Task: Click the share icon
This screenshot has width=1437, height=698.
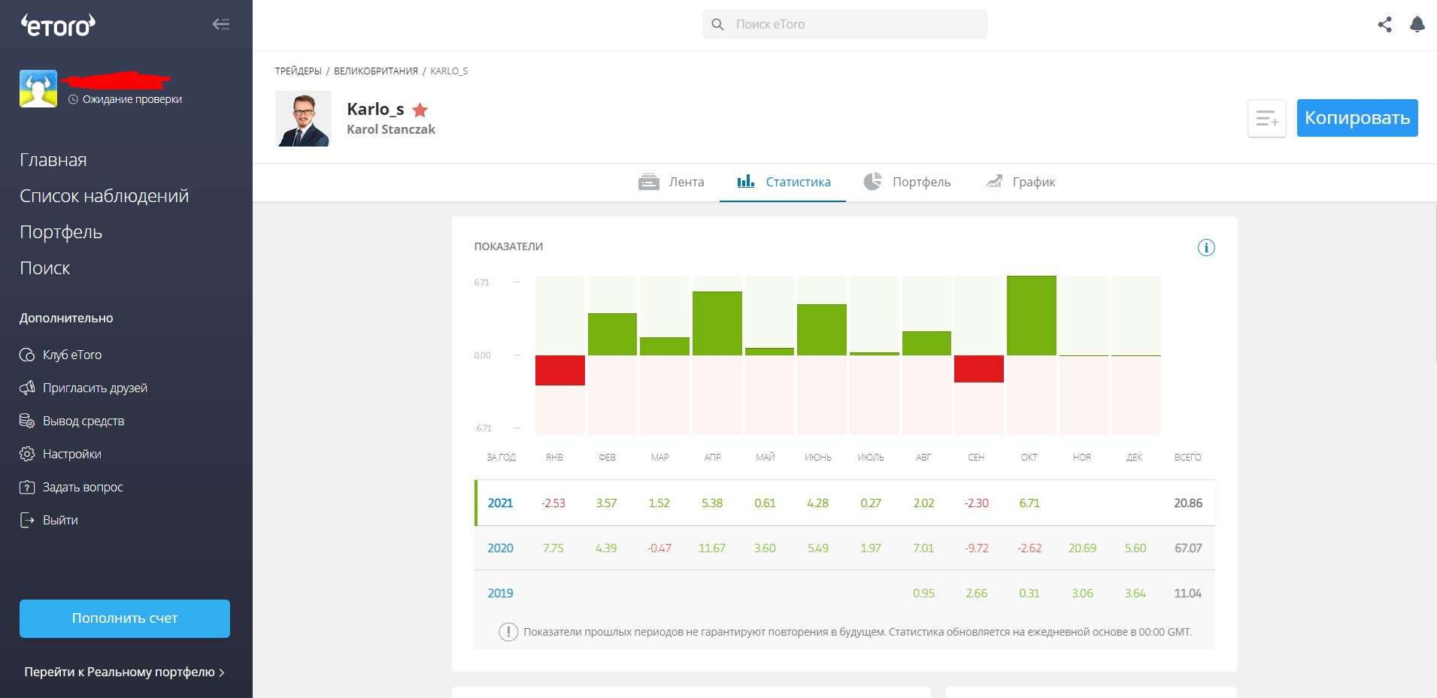Action: click(x=1384, y=24)
